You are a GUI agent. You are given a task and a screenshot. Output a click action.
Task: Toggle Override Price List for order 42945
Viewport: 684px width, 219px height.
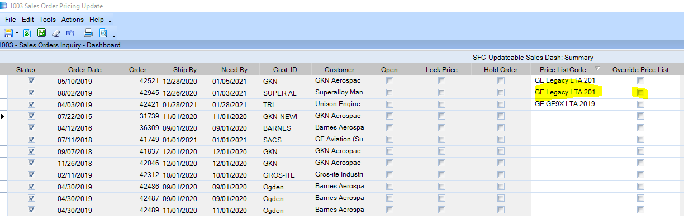[x=641, y=92]
